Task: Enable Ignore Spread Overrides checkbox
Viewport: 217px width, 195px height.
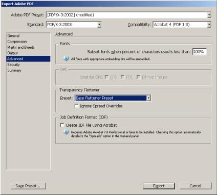Action: 76,106
